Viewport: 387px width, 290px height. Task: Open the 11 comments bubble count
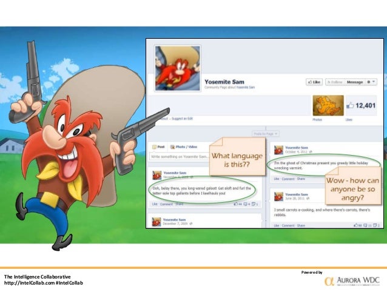pos(368,225)
